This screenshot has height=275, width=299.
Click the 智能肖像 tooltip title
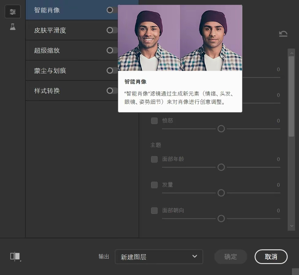click(x=135, y=82)
